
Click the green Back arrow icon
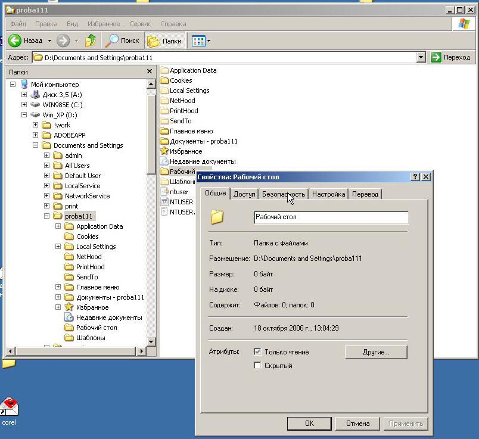15,41
